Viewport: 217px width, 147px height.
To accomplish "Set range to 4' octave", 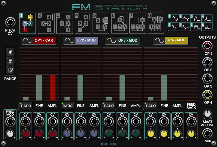I will pyautogui.click(x=10, y=52).
